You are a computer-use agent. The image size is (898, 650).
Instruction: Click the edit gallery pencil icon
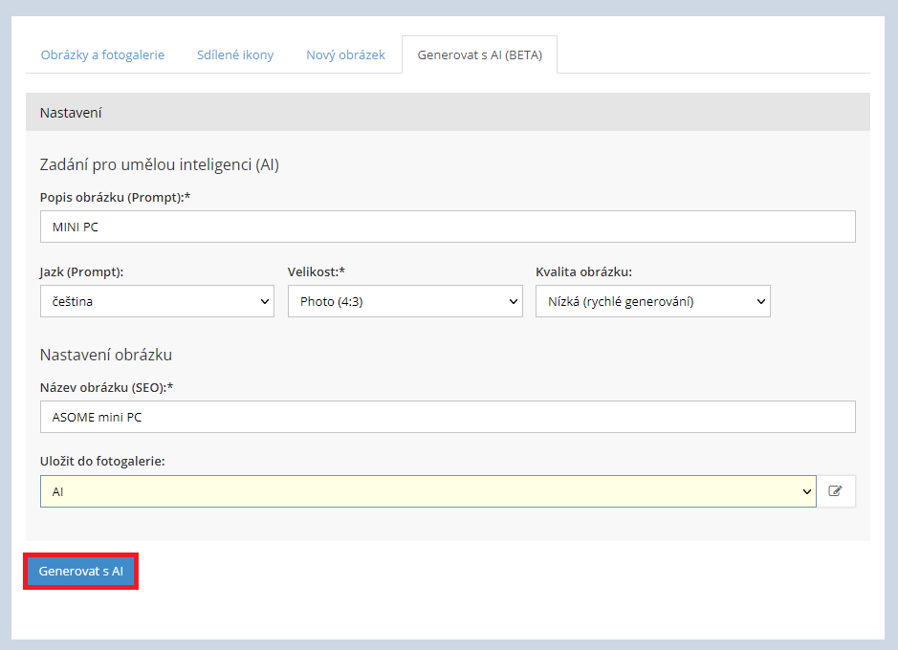coord(836,491)
